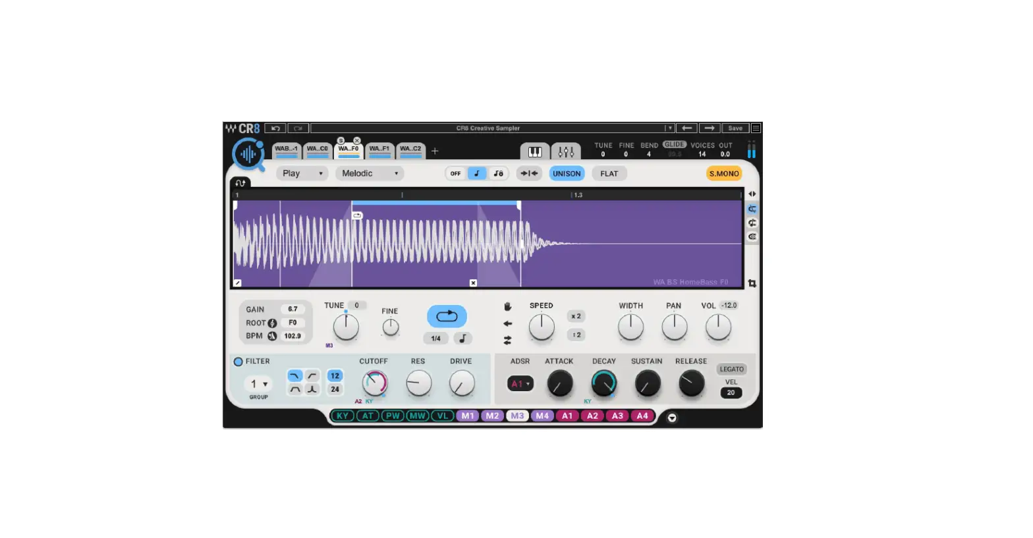
Task: Open the Melodic dropdown
Action: [370, 173]
